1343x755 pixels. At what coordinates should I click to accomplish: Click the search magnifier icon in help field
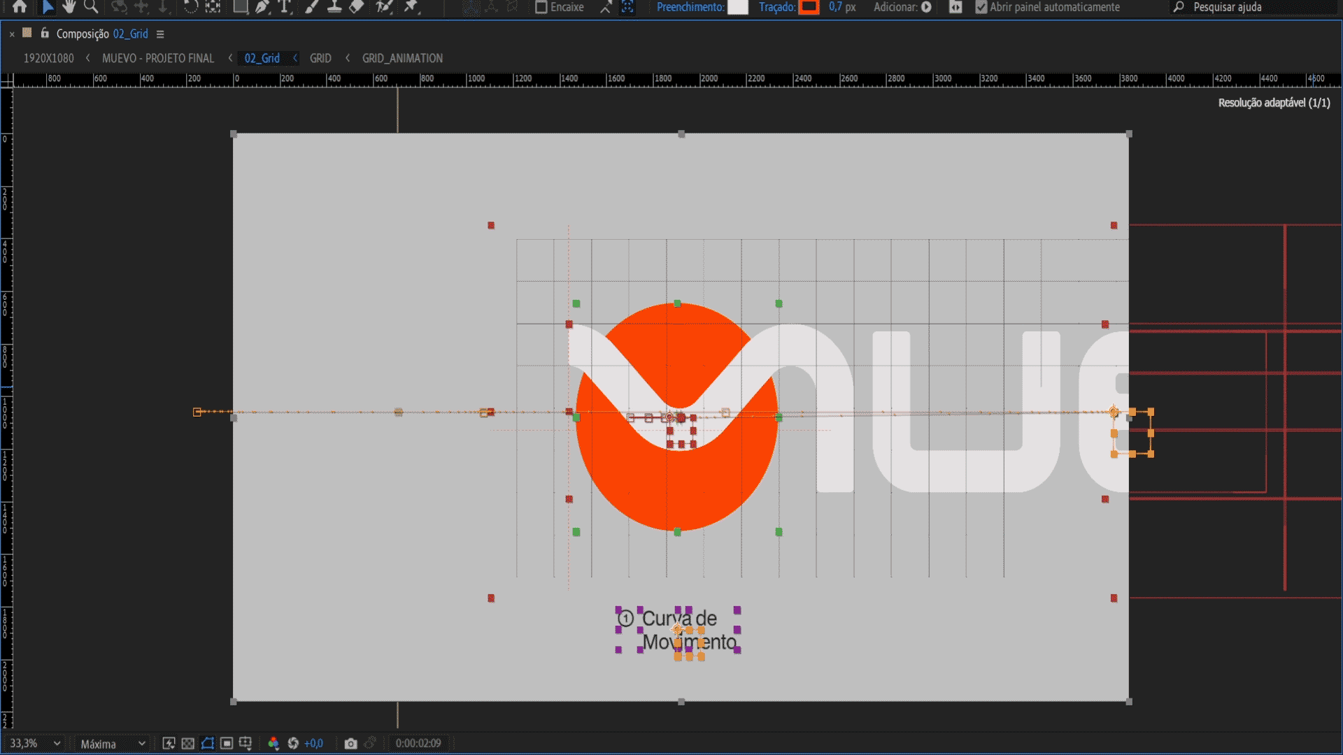tap(1179, 7)
